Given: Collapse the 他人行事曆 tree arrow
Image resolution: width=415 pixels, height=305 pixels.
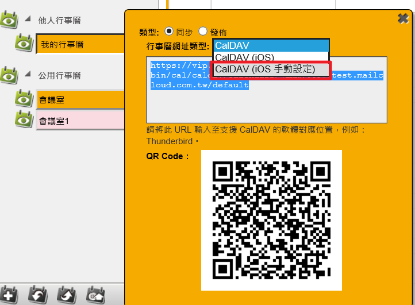Looking at the screenshot, I should (x=28, y=19).
